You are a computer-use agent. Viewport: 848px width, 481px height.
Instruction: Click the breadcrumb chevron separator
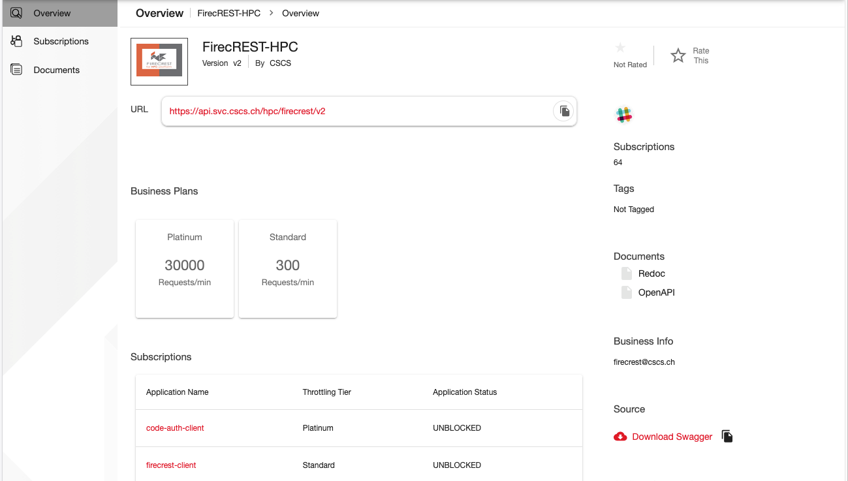click(271, 13)
